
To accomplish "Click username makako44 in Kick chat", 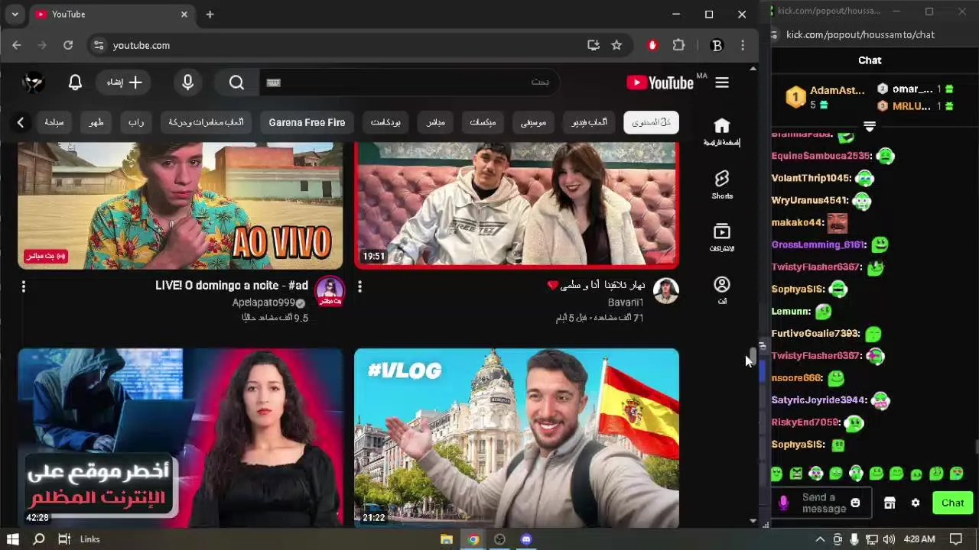I will (796, 222).
